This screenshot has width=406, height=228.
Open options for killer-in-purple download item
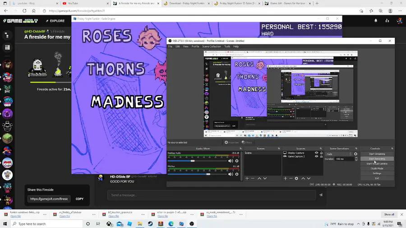coord(192,214)
